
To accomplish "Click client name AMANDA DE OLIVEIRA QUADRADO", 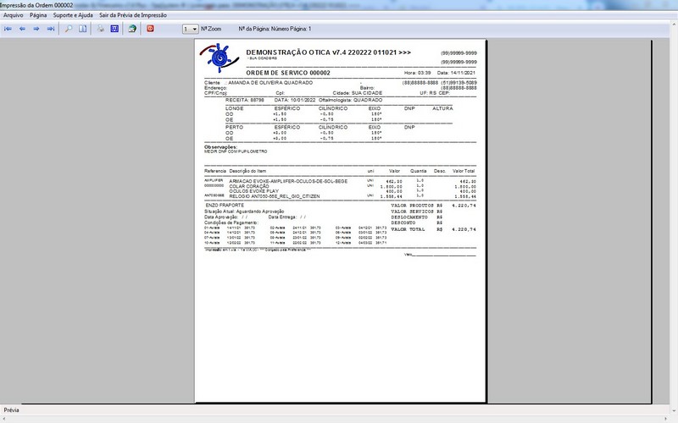I will coord(270,82).
